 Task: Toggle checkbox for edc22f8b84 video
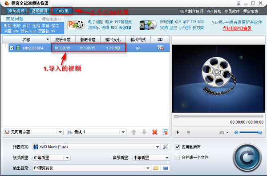click(x=12, y=48)
